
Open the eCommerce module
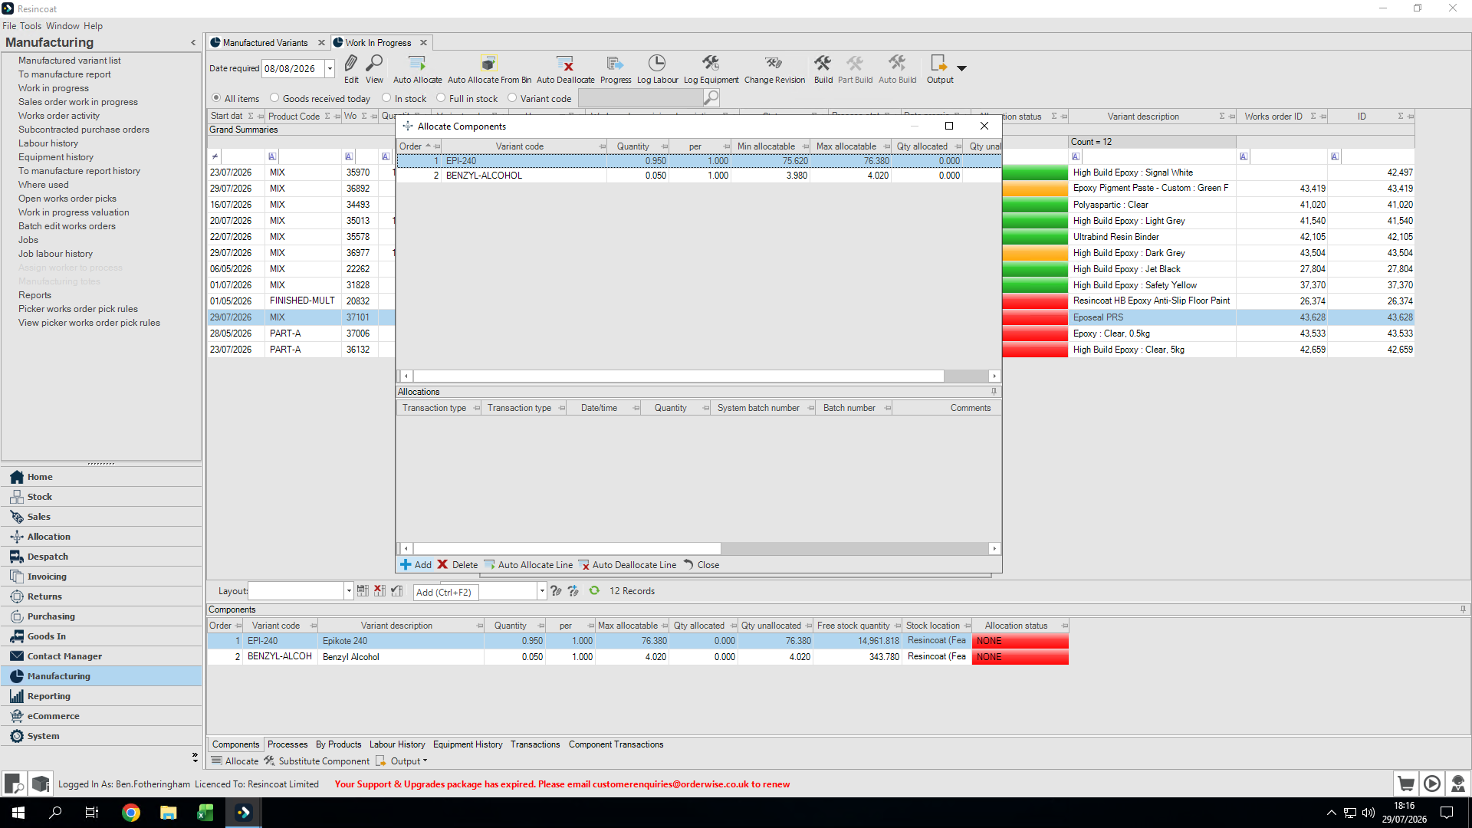pyautogui.click(x=101, y=716)
